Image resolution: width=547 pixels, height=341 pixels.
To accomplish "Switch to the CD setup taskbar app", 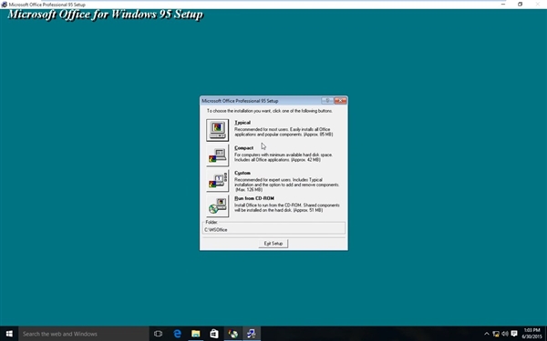I will point(233,334).
